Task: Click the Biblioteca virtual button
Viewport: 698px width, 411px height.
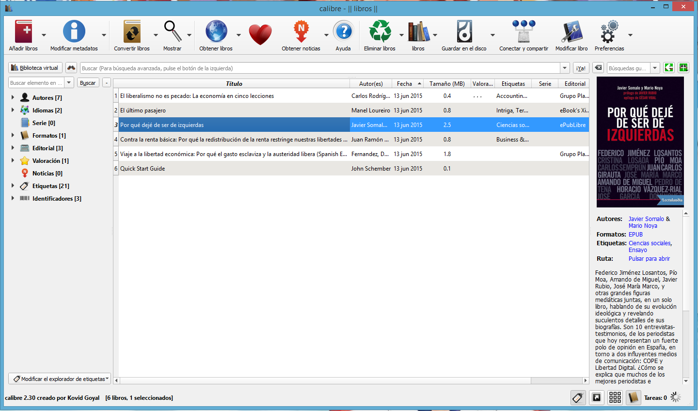Action: (x=34, y=68)
